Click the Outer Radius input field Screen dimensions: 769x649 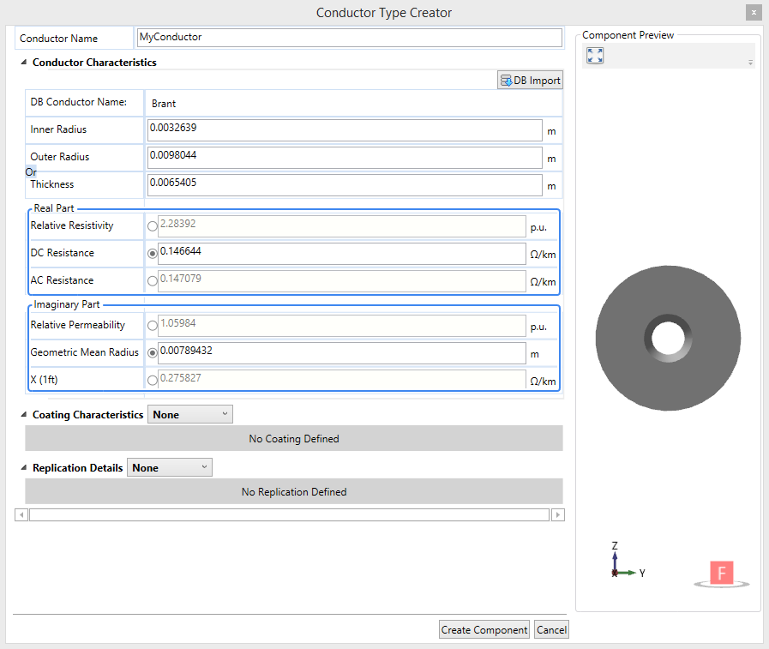(x=345, y=158)
